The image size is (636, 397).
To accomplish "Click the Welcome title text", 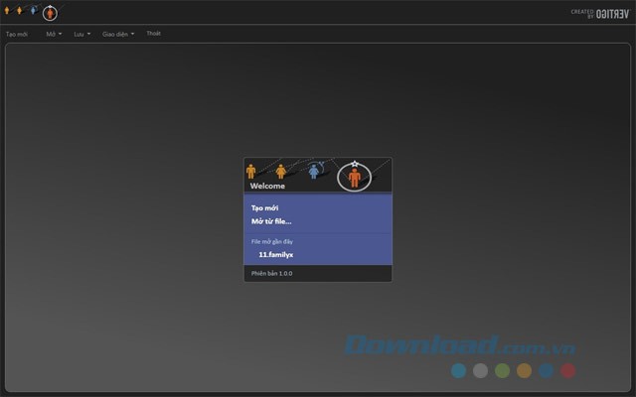I will point(267,186).
